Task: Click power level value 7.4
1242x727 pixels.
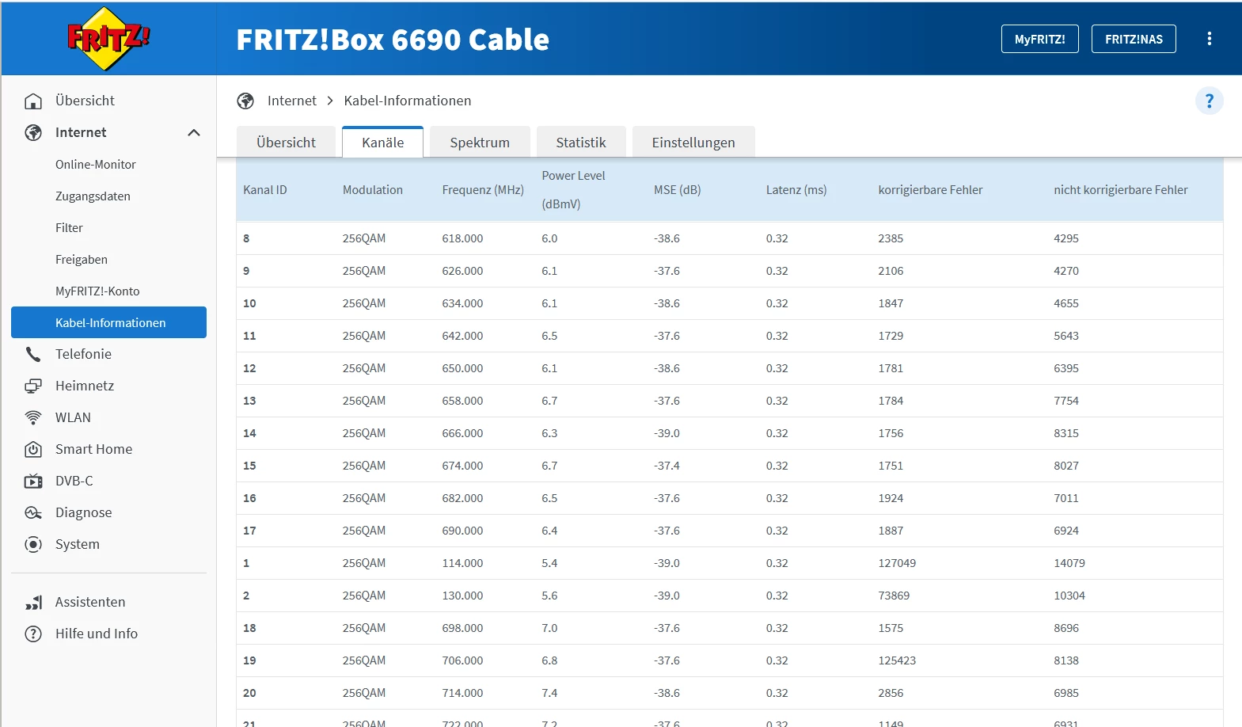Action: [549, 693]
